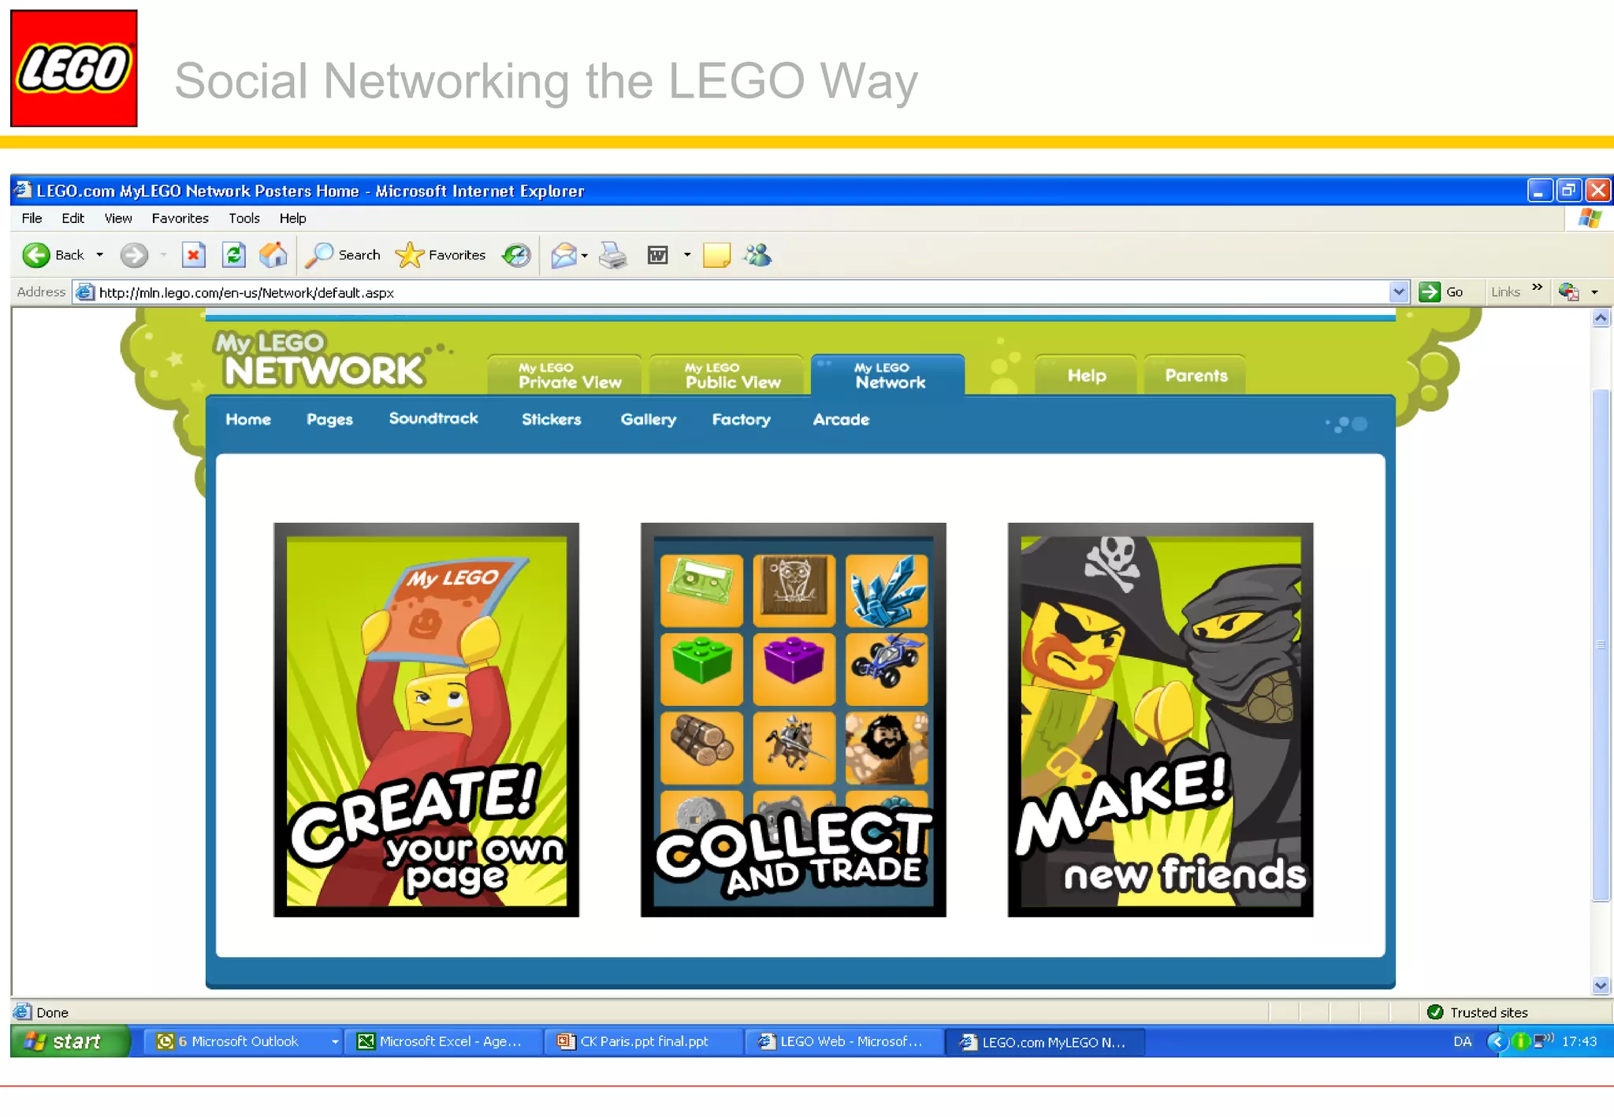The height and width of the screenshot is (1117, 1614).
Task: Switch to Microsoft Excel taskbar button
Action: 442,1041
